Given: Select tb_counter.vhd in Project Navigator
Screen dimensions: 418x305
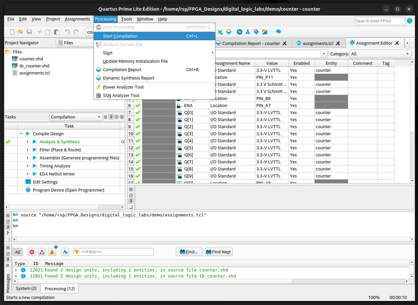Looking at the screenshot, I should tap(34, 66).
